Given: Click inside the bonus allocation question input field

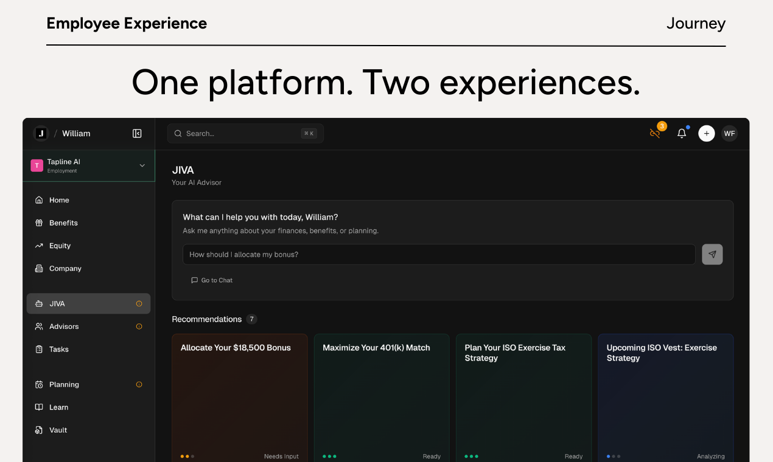Looking at the screenshot, I should pyautogui.click(x=438, y=254).
